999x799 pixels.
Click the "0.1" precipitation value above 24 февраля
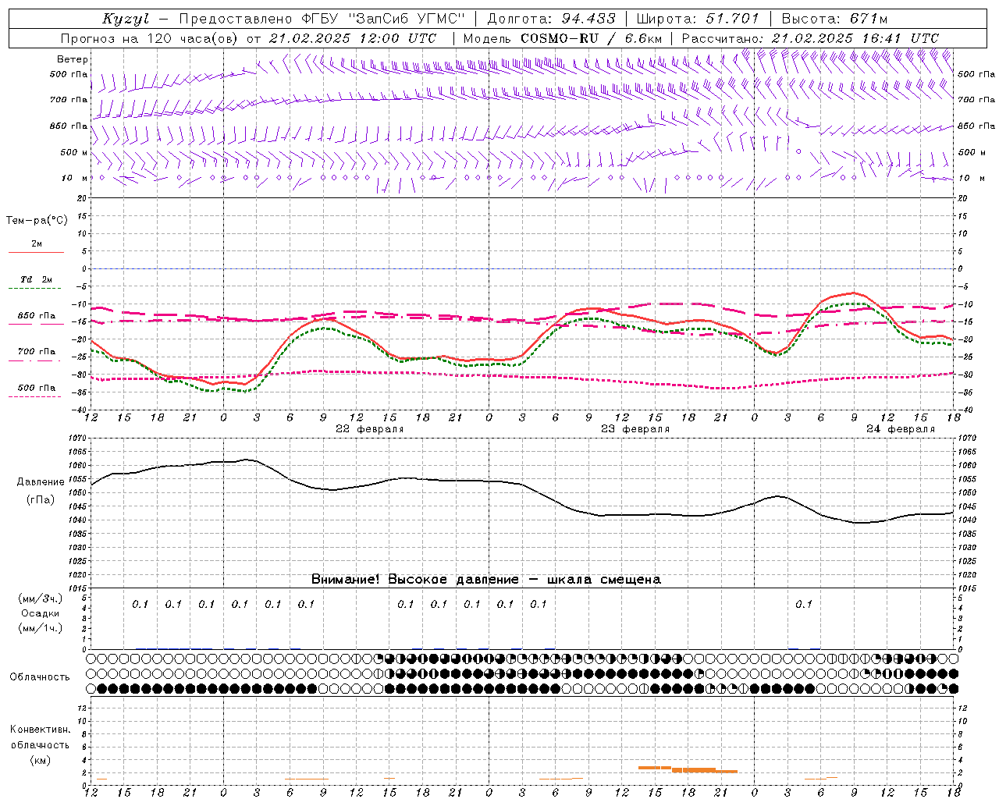tap(804, 604)
